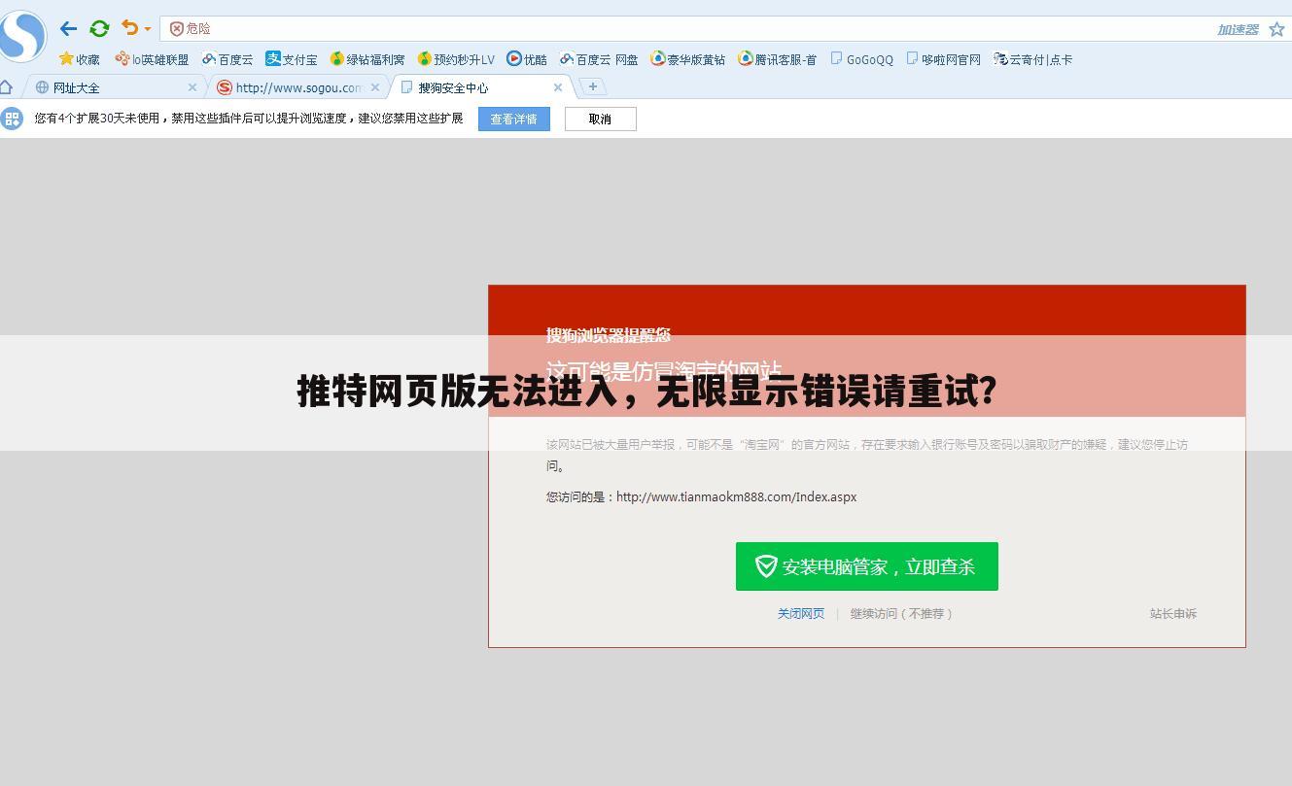
Task: Open the undo-tab dropdown arrow
Action: pyautogui.click(x=148, y=29)
